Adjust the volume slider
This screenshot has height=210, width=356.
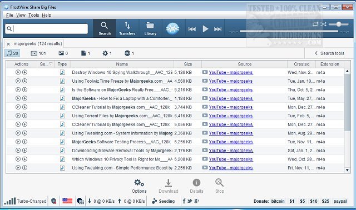pos(339,24)
